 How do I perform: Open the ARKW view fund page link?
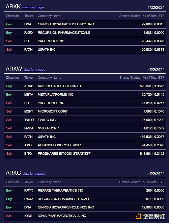34,70
